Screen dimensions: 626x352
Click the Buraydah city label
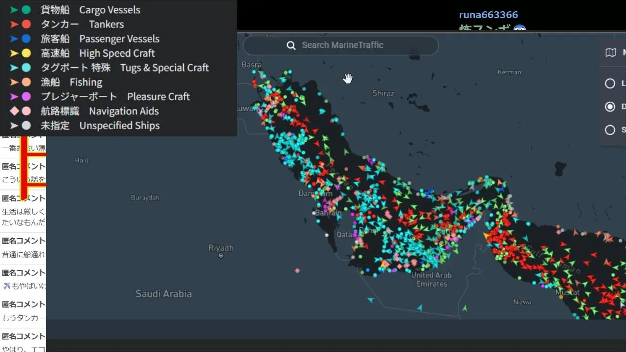(145, 198)
